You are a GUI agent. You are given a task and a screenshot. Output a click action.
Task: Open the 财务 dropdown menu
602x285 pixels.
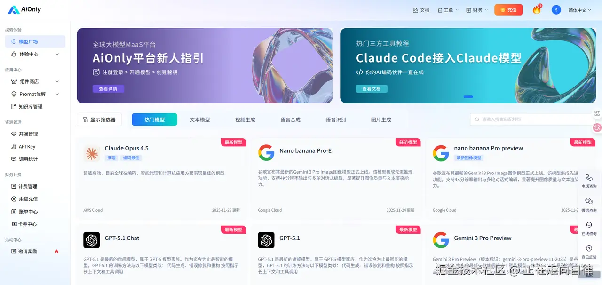(477, 10)
